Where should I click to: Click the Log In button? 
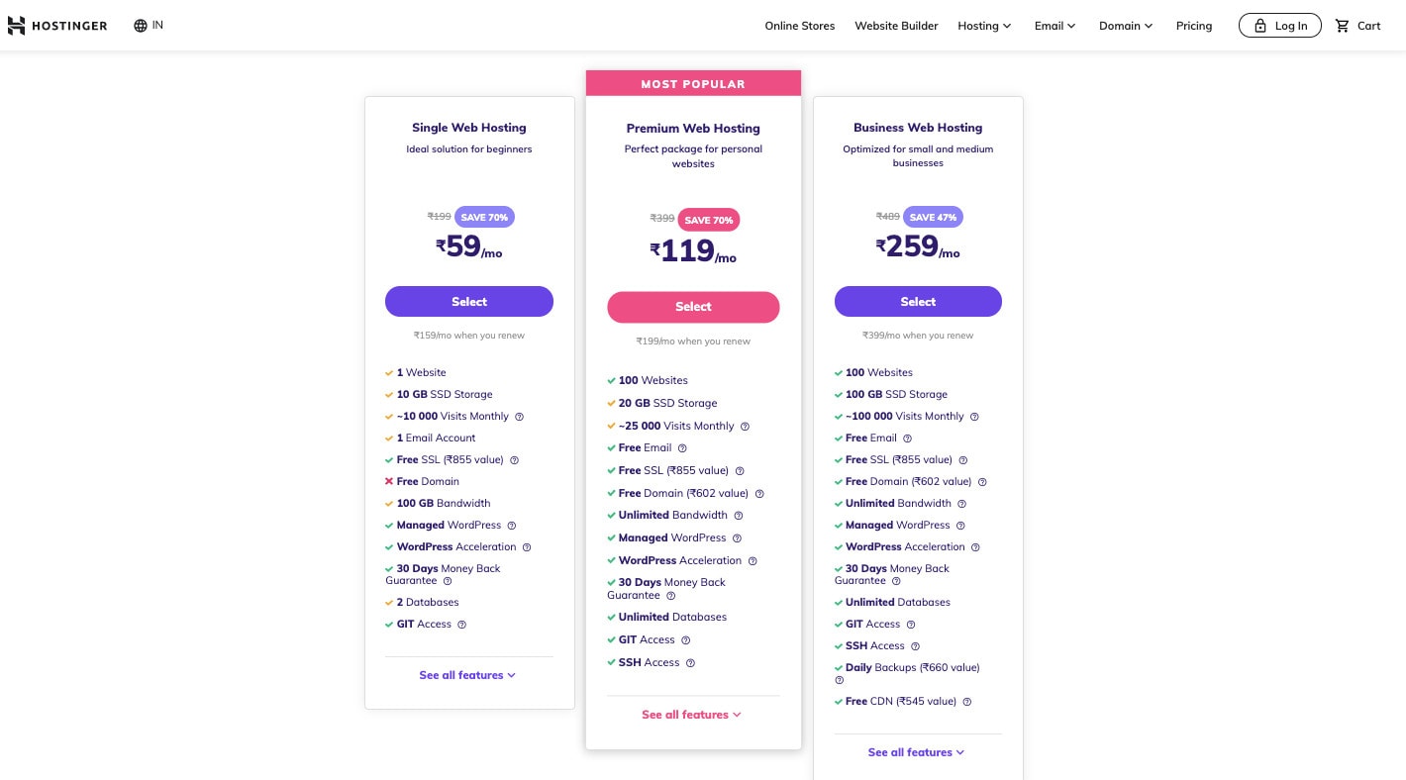tap(1279, 25)
